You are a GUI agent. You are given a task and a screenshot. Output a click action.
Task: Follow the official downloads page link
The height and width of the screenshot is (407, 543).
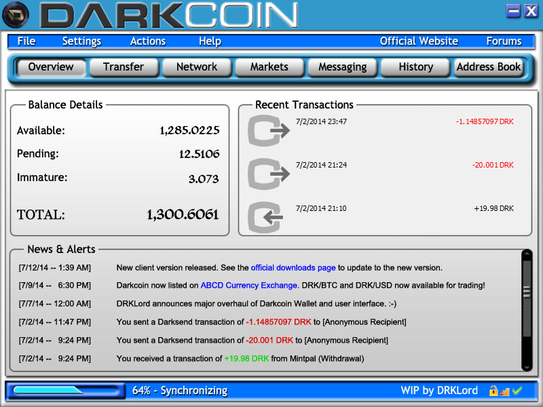click(x=293, y=268)
